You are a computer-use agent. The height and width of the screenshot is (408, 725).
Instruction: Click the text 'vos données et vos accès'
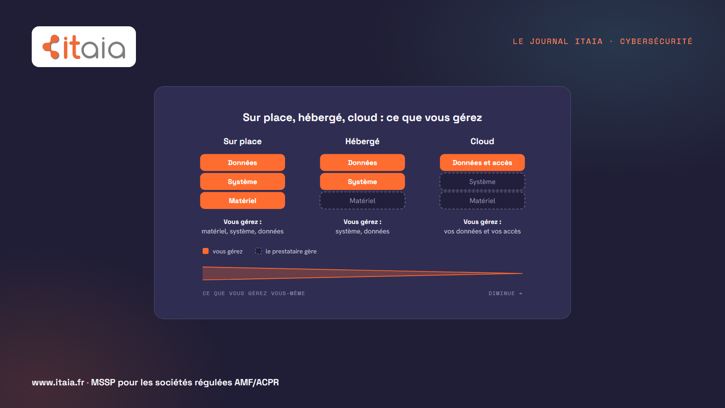[483, 232]
